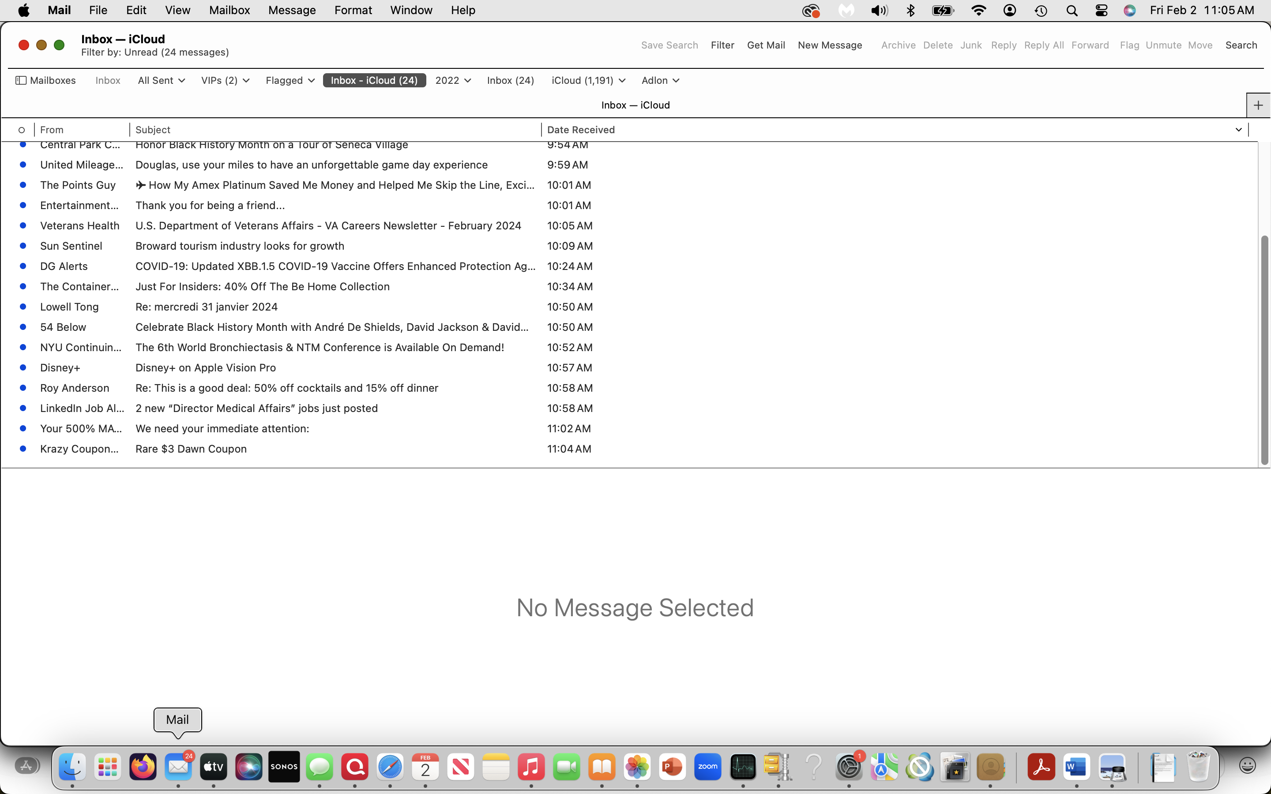1271x794 pixels.
Task: Click the unread status column header
Action: click(22, 130)
